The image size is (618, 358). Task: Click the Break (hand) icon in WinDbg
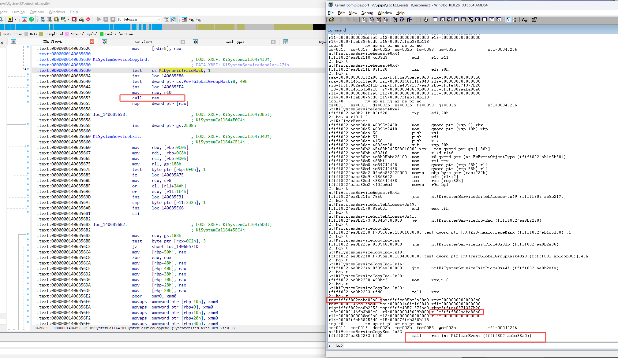click(x=426, y=20)
